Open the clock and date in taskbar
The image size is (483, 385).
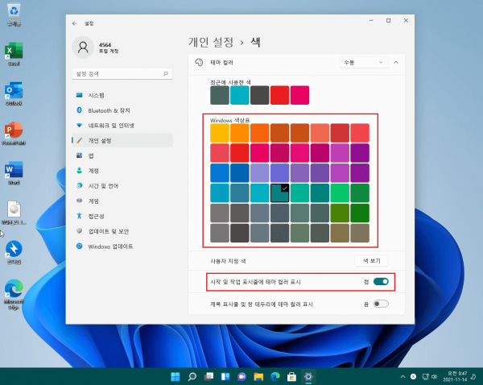point(455,376)
